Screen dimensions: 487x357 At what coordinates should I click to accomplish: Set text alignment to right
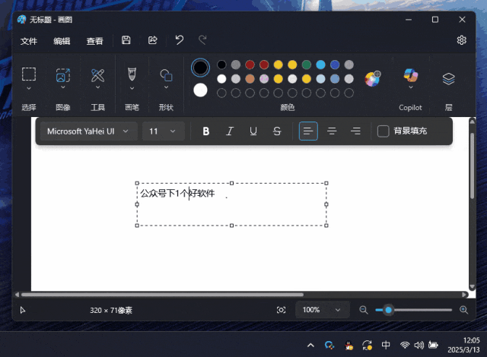pyautogui.click(x=355, y=131)
